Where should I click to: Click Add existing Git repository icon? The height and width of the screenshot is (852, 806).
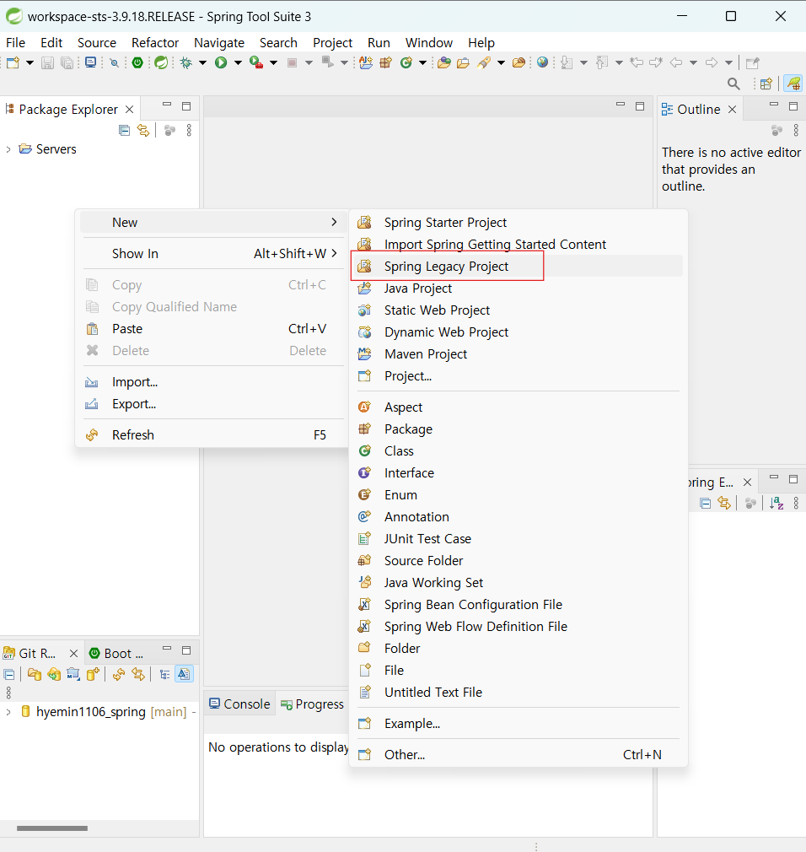[x=35, y=674]
